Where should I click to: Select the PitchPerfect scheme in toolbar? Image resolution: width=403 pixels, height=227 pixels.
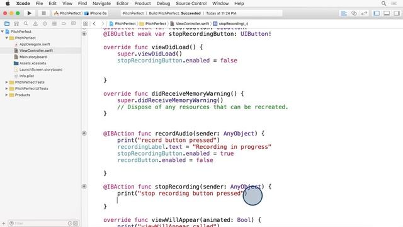tap(67, 13)
